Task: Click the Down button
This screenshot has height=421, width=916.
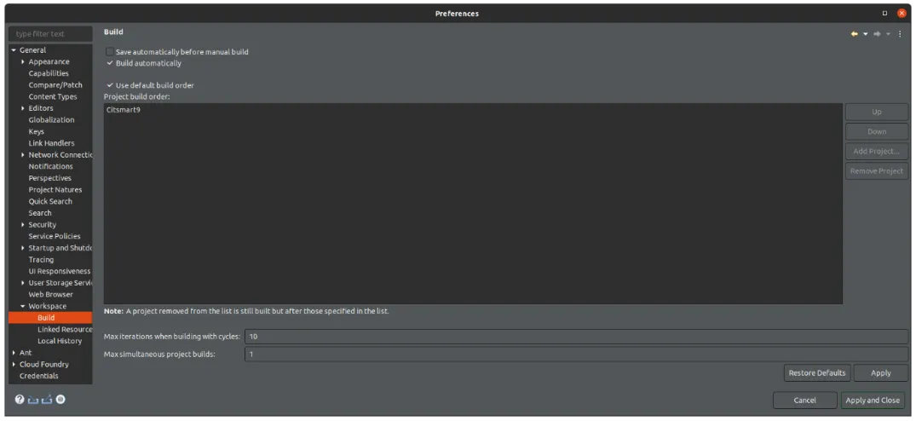Action: [876, 132]
